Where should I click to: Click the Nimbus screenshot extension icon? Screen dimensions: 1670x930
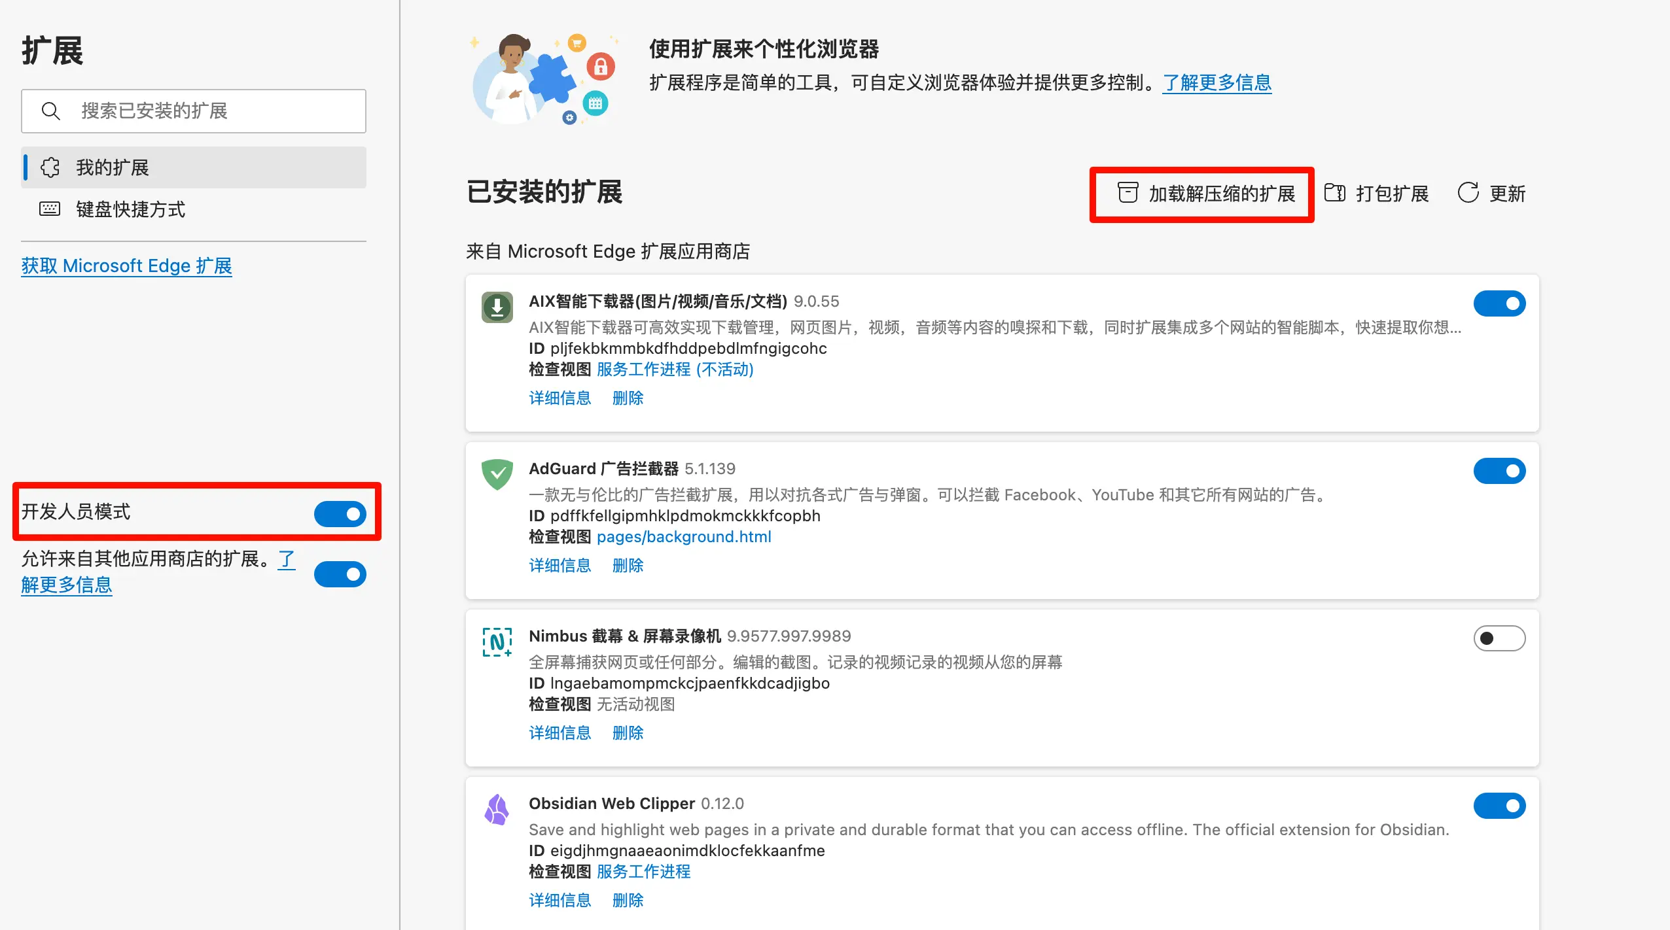point(497,642)
